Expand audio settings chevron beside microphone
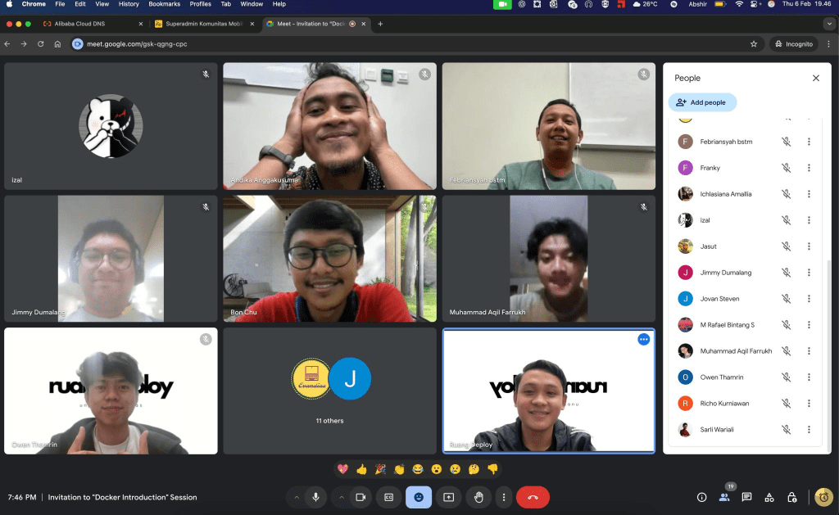 click(x=297, y=497)
